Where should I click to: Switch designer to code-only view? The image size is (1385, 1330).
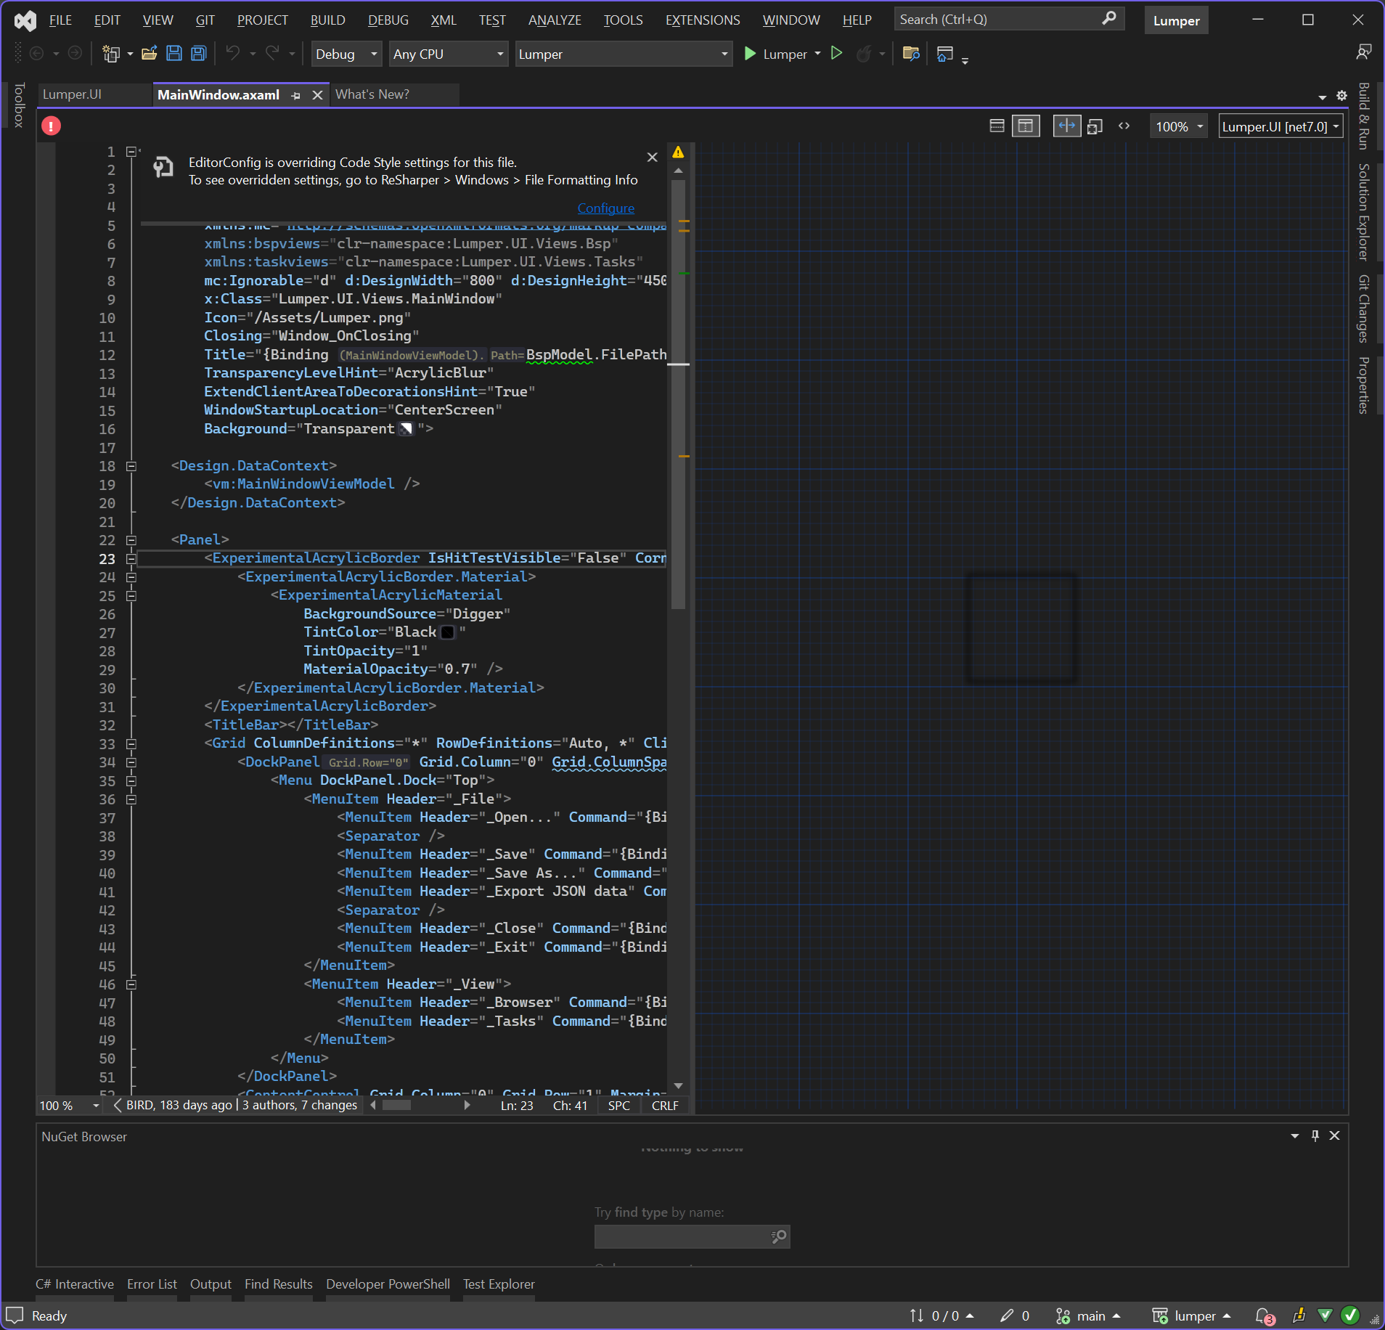(1124, 126)
